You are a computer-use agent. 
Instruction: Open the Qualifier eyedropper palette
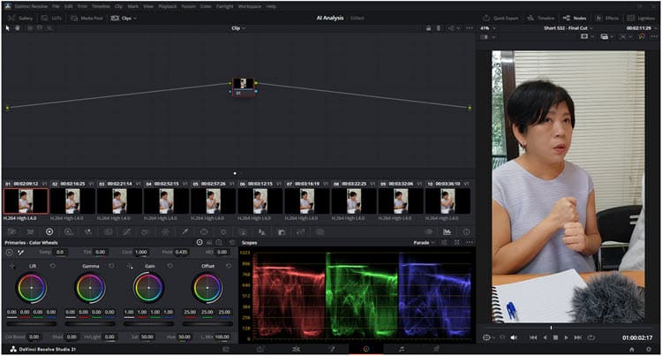[x=184, y=231]
